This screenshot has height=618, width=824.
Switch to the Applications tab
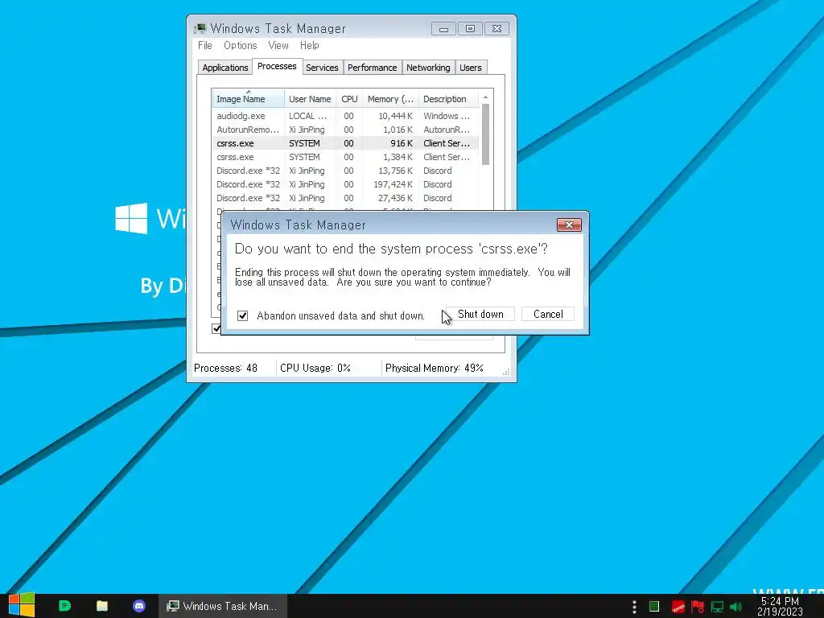(x=225, y=68)
